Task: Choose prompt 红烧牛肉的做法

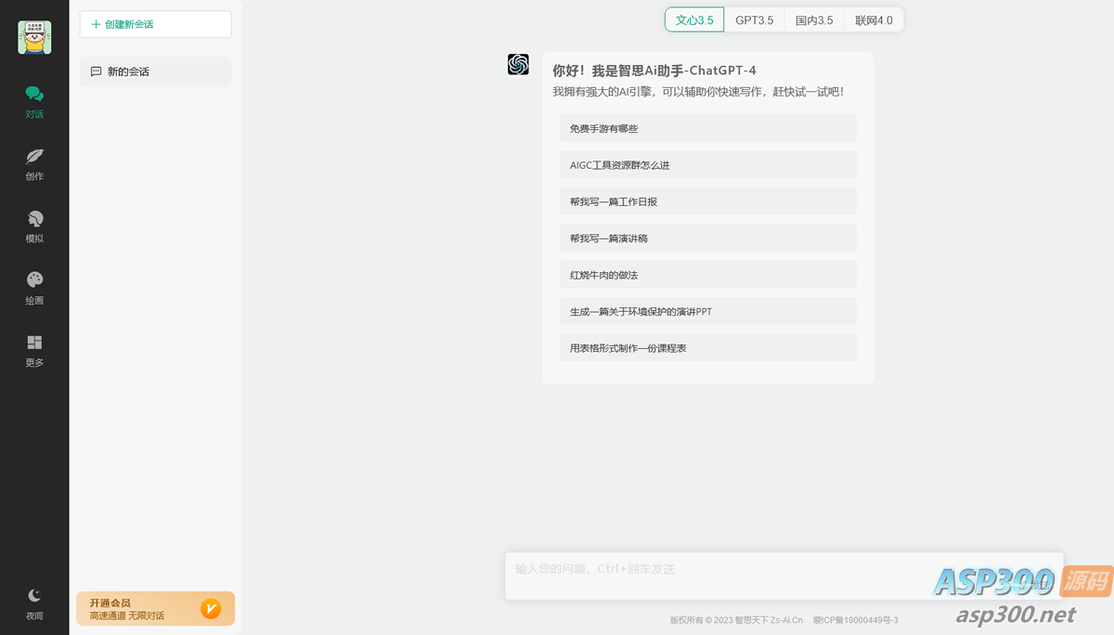Action: [707, 275]
